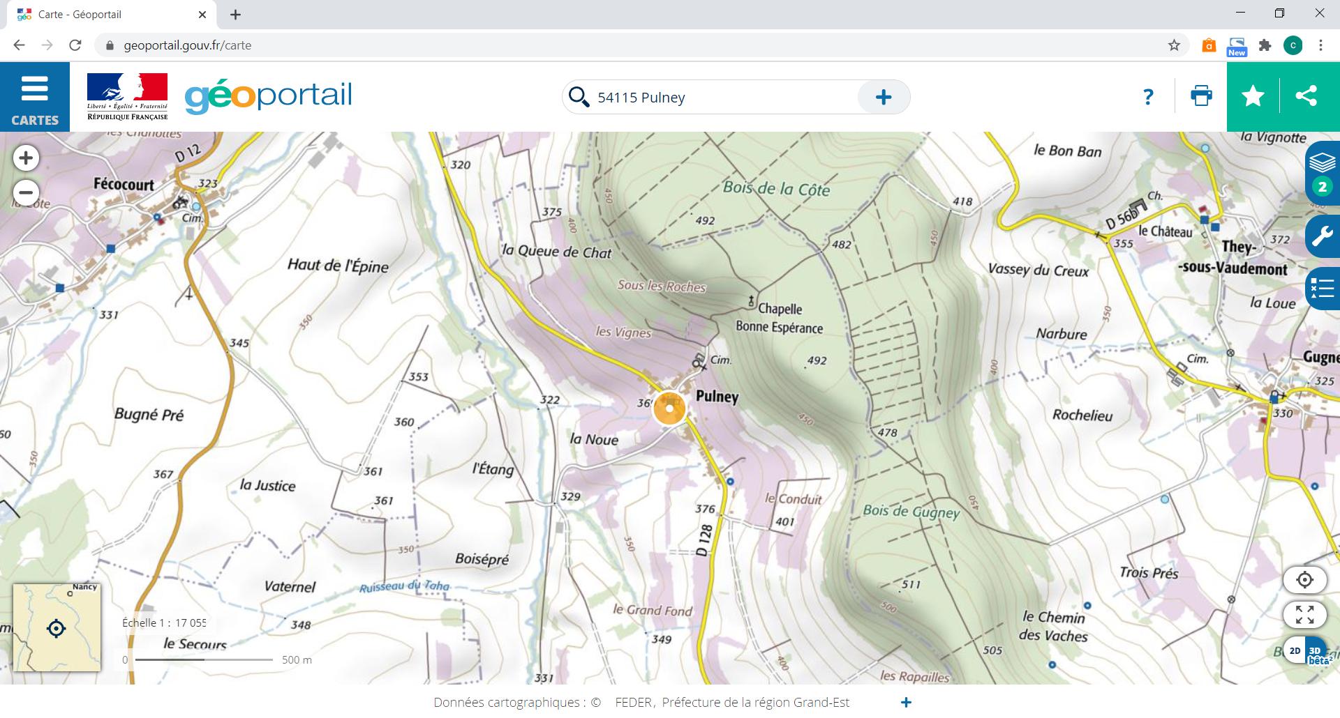1340x718 pixels.
Task: Click the Chapelle Bonne Espérance label
Action: click(x=779, y=318)
